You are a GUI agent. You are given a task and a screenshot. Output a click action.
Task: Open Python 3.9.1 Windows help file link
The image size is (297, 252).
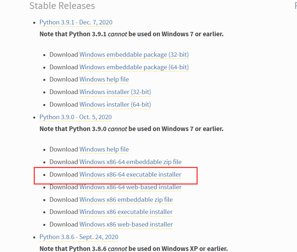(x=104, y=79)
